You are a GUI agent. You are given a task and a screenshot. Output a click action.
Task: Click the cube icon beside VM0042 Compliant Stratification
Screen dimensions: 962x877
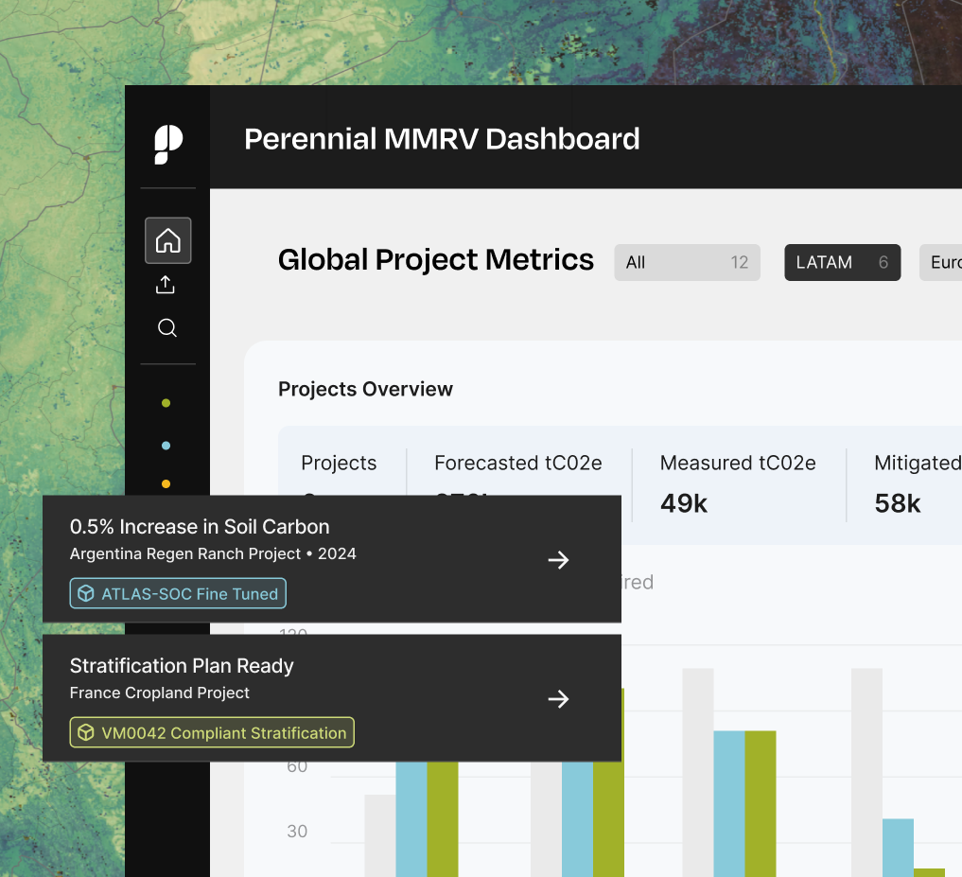pyautogui.click(x=86, y=732)
